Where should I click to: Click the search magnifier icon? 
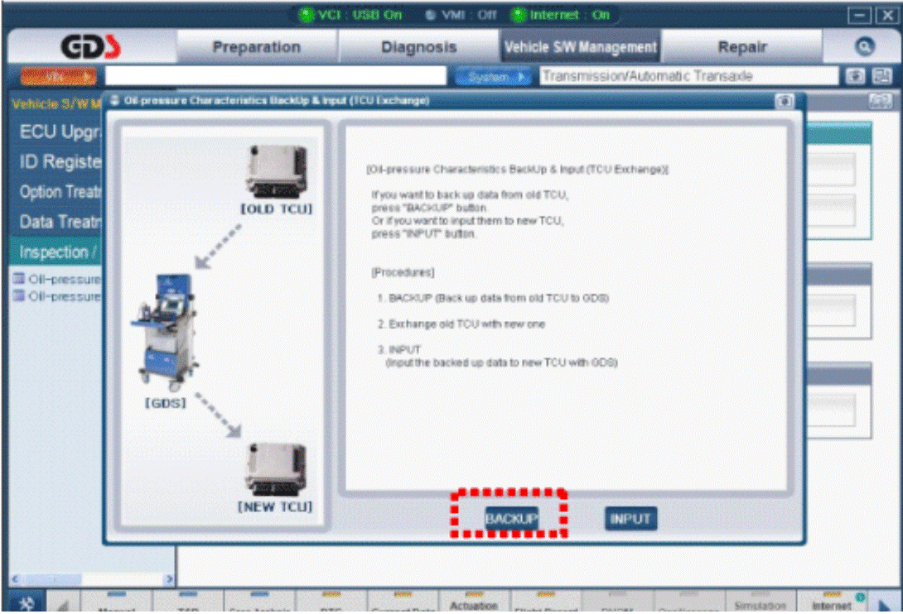point(864,46)
